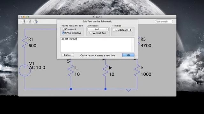Click the Ir component label
This screenshot has width=204, height=114.
(x=142, y=68)
